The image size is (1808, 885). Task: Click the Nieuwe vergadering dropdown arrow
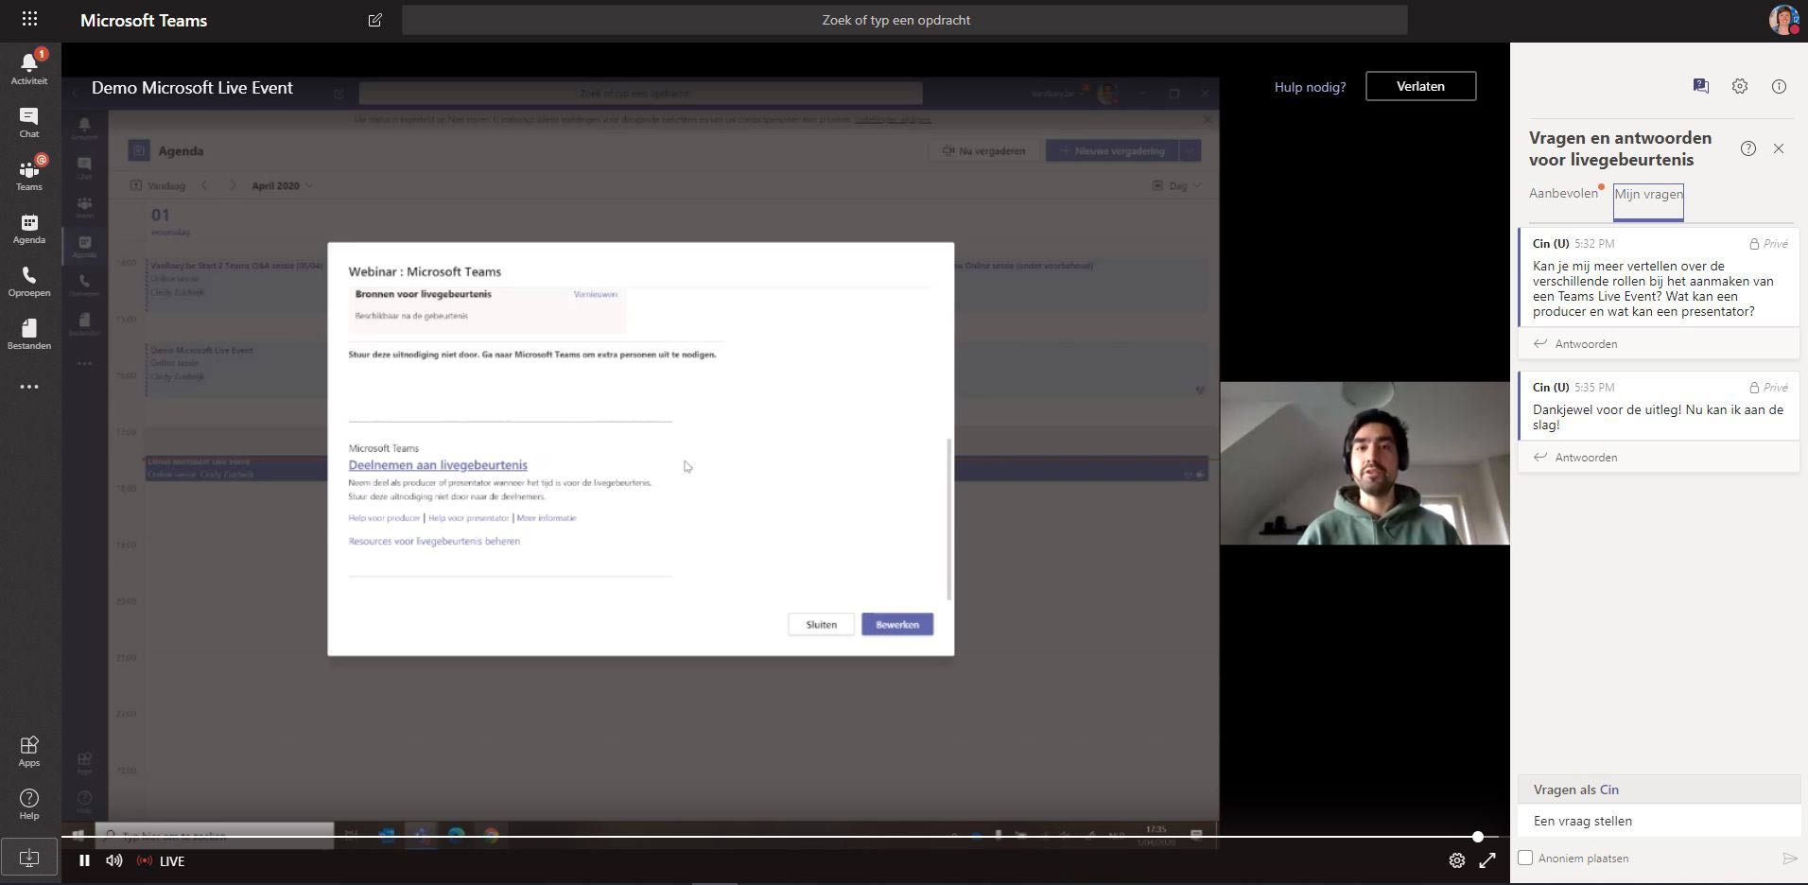coord(1190,150)
